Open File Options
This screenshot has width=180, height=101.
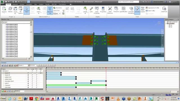[x=21, y=10]
